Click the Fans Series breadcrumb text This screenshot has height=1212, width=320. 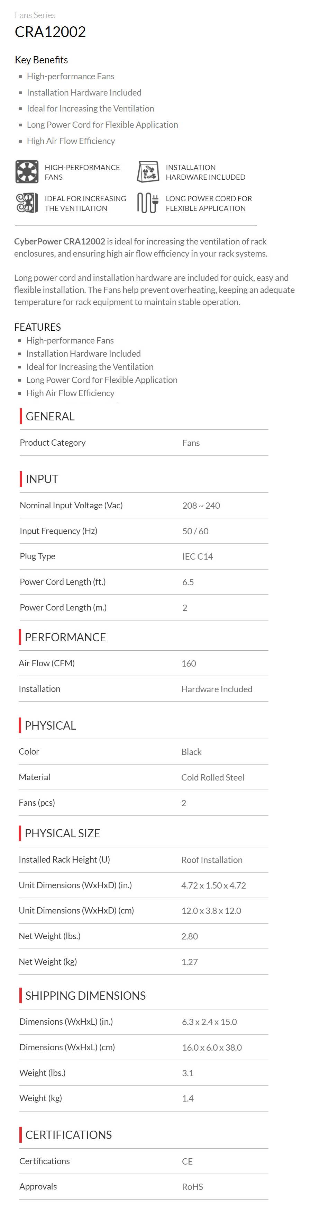(35, 15)
